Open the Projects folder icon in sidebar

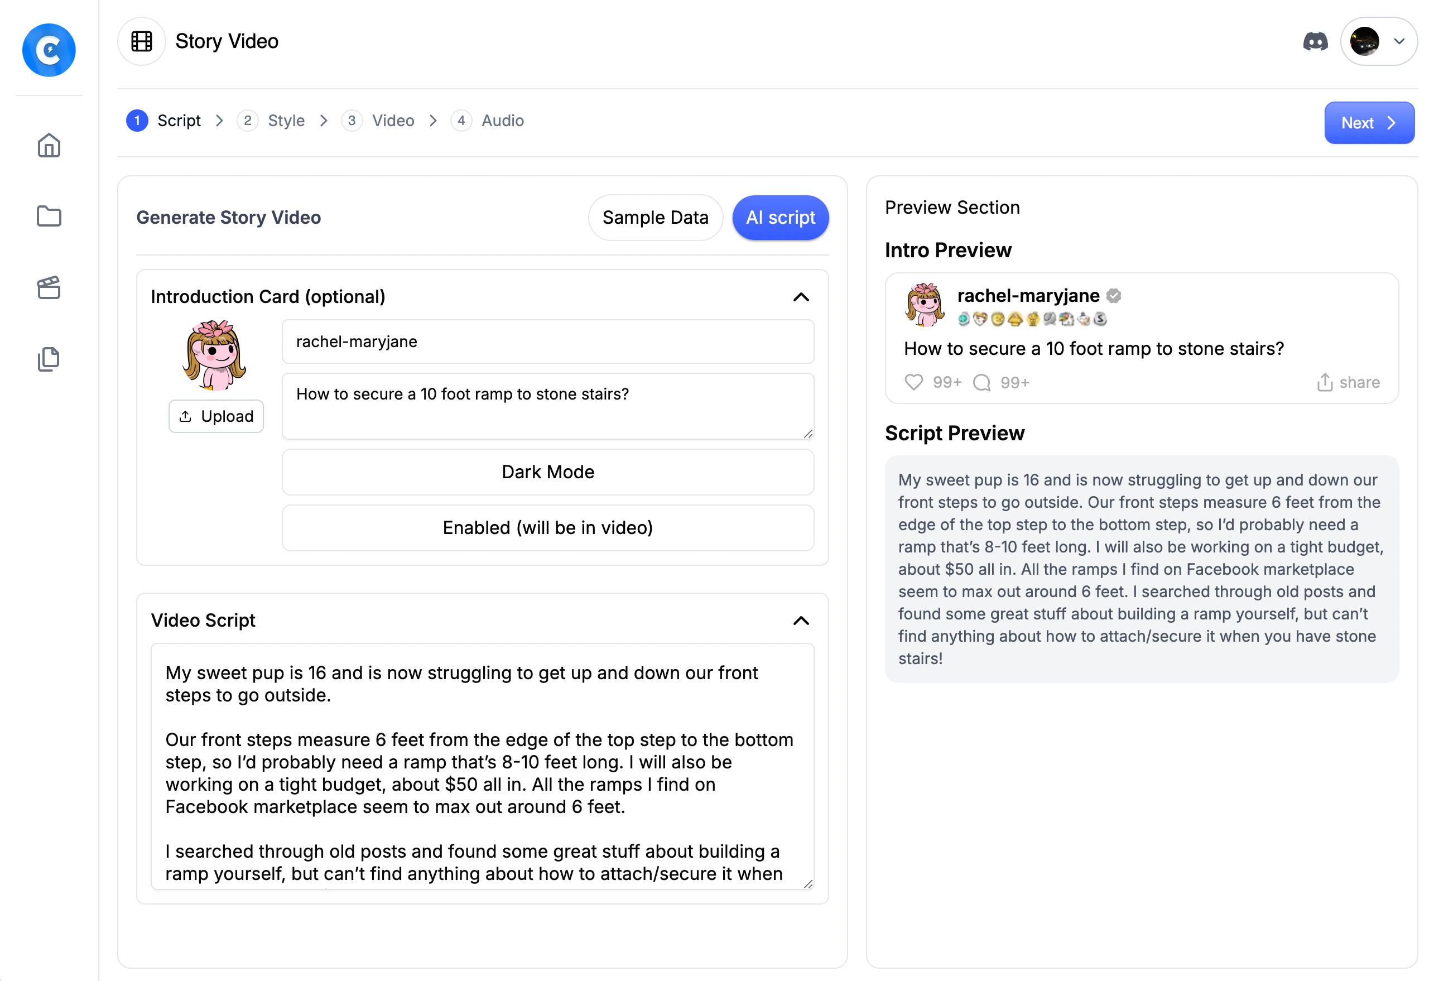coord(49,217)
